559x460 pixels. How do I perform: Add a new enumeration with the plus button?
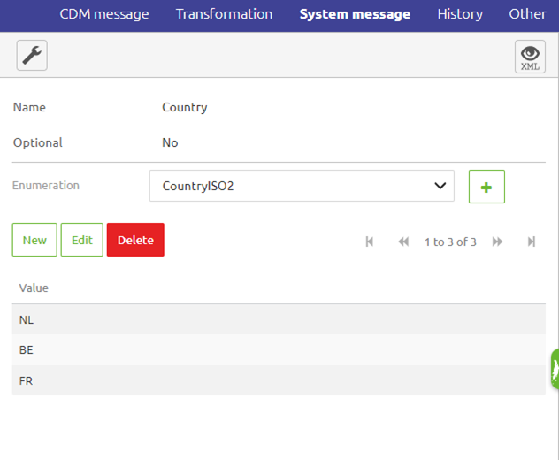pos(486,187)
